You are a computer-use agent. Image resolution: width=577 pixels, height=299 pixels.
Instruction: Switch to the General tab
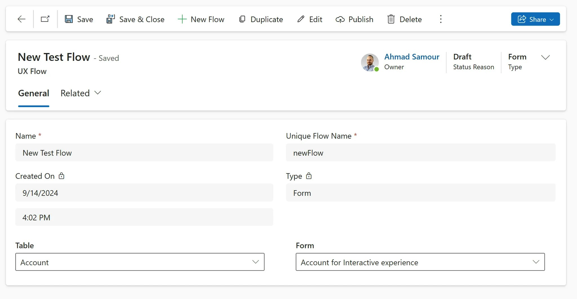tap(34, 93)
